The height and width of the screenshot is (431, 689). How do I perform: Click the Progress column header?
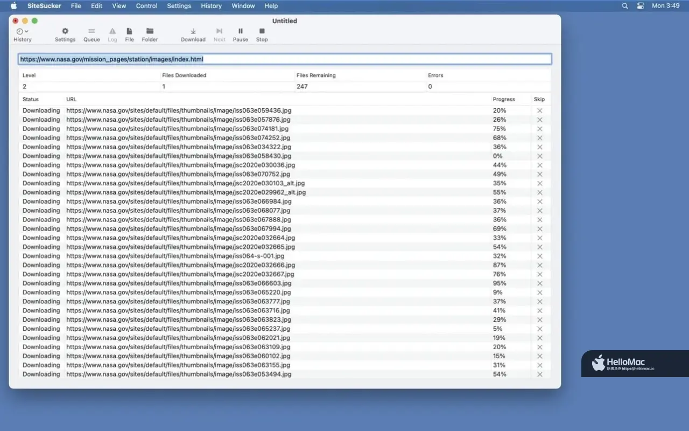point(504,99)
